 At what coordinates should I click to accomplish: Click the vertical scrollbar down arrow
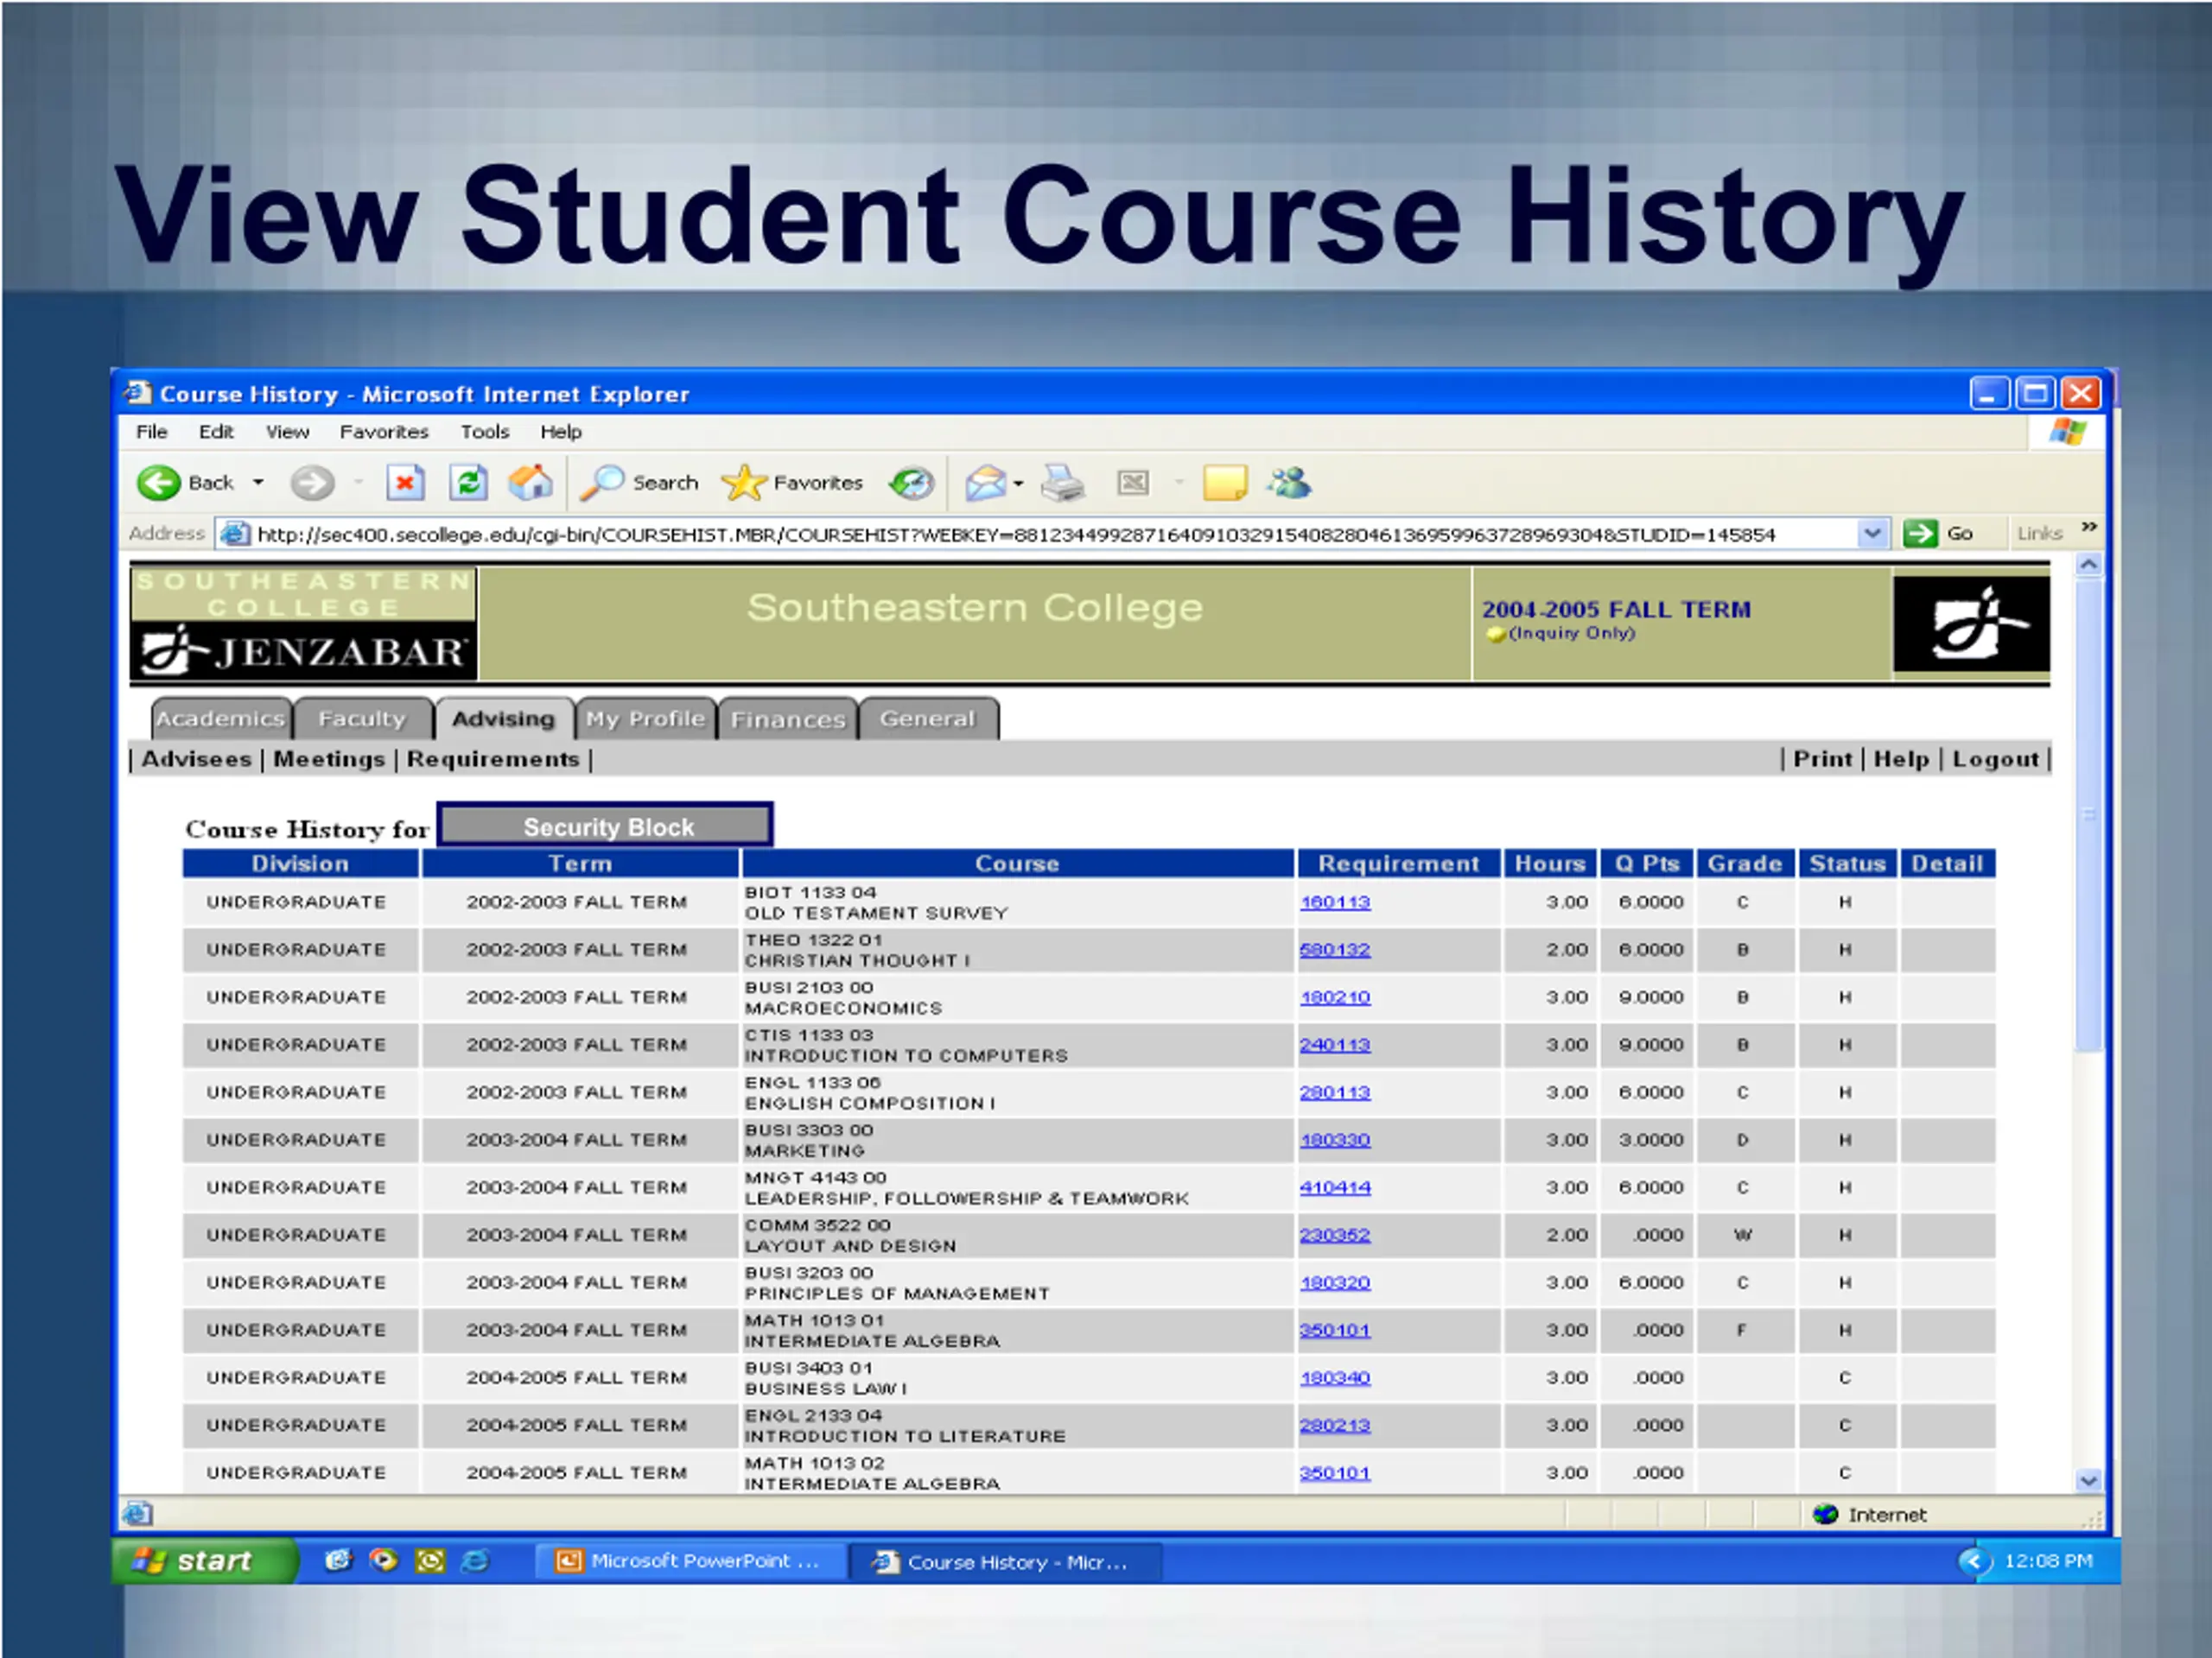click(x=2088, y=1481)
